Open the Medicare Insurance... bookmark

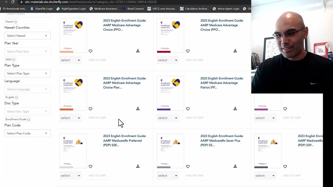pyautogui.click(x=104, y=9)
